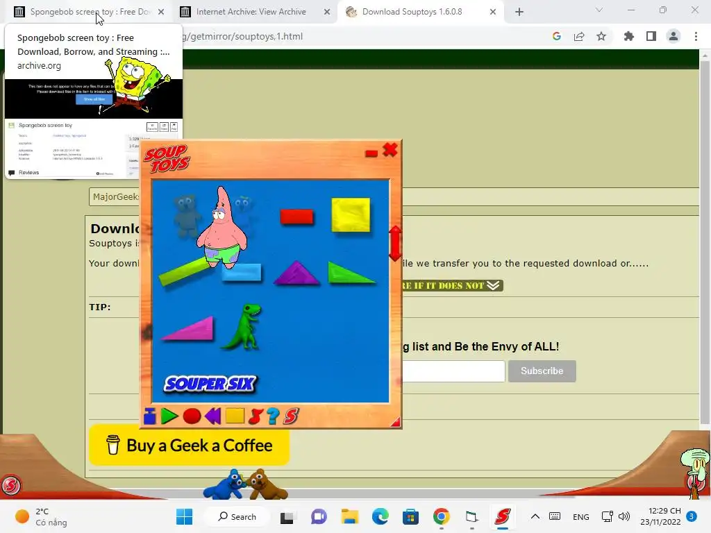Open the Windows Start menu
Screen dimensions: 711x533
pos(184,516)
